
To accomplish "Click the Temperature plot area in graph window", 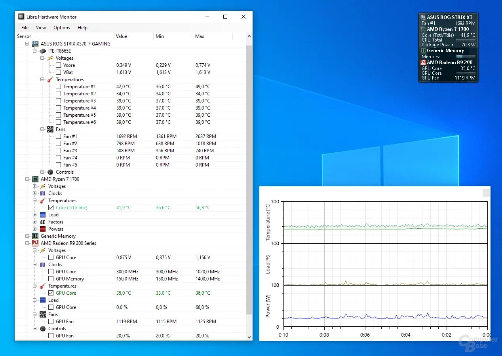I will click(x=386, y=222).
